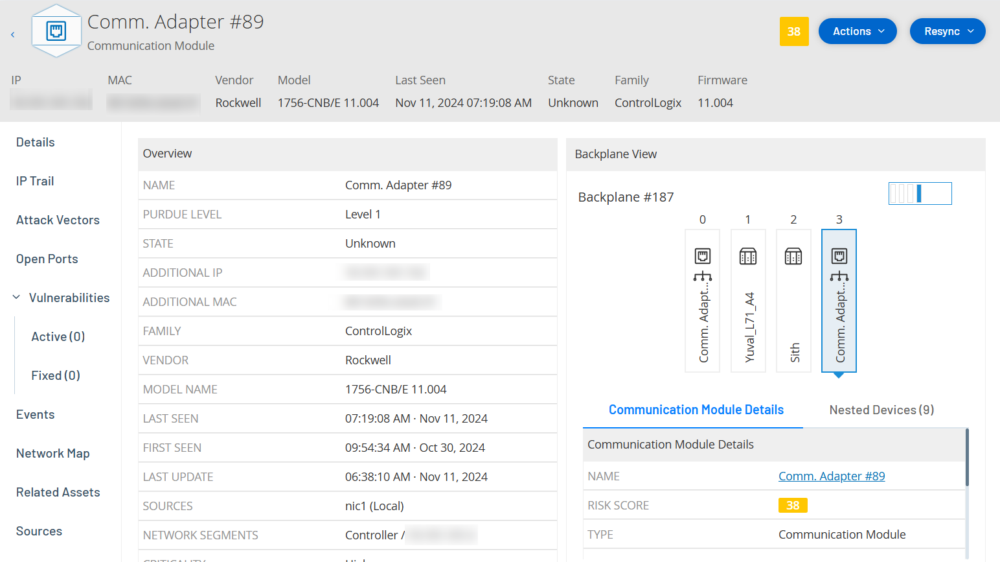Click the Communication Module hexagon icon
This screenshot has height=562, width=1000.
tap(56, 31)
